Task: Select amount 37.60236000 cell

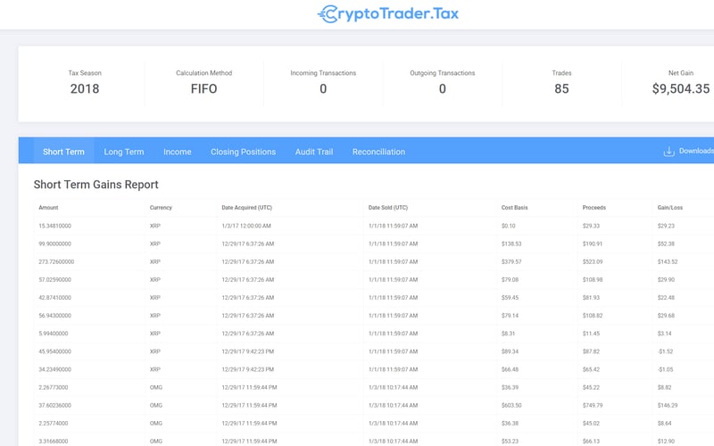Action: [x=55, y=406]
